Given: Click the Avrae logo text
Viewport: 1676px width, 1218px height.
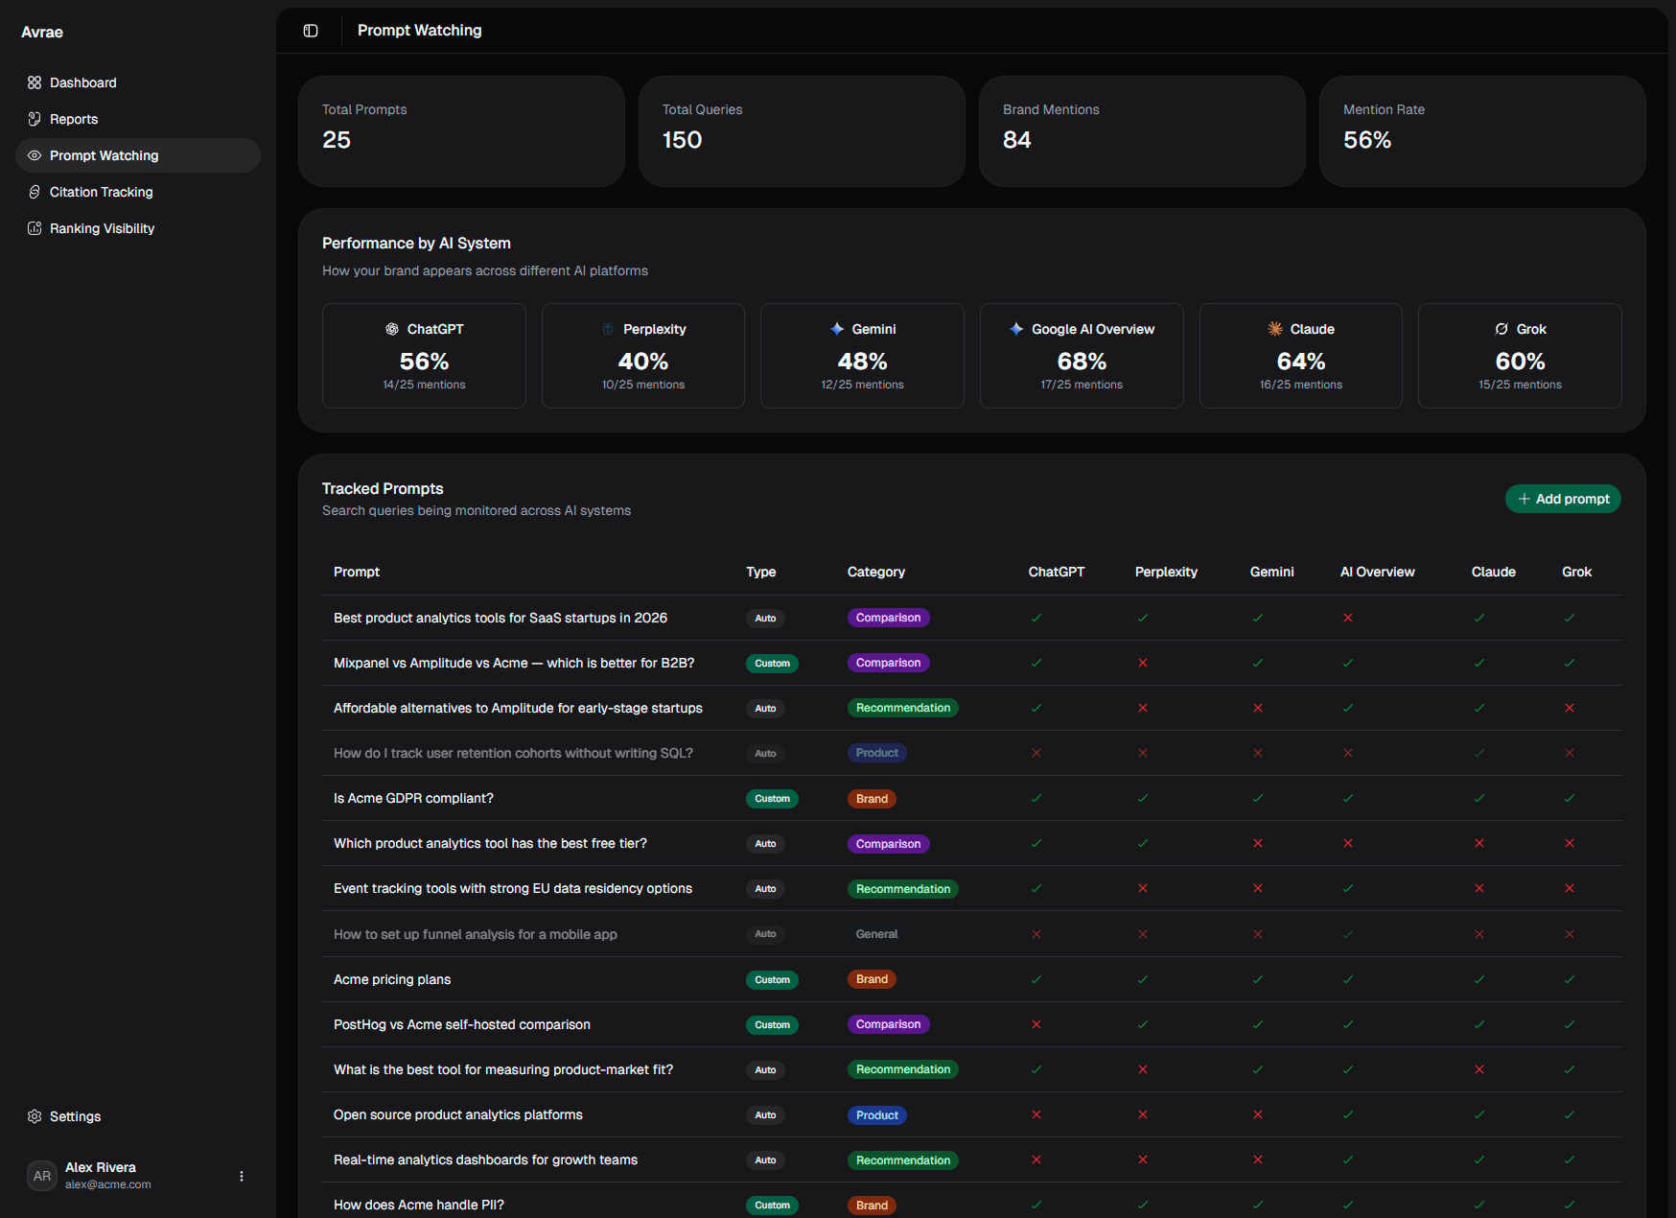Looking at the screenshot, I should point(42,32).
